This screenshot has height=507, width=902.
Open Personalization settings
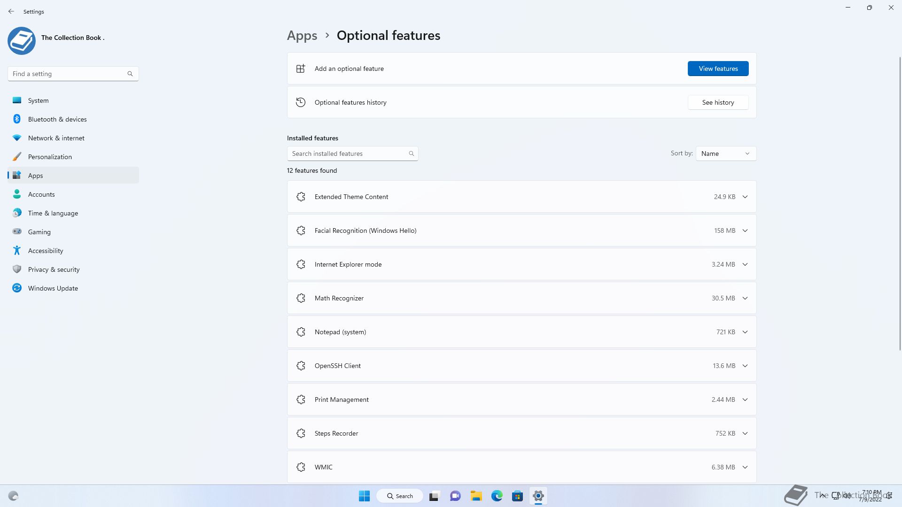(73, 157)
